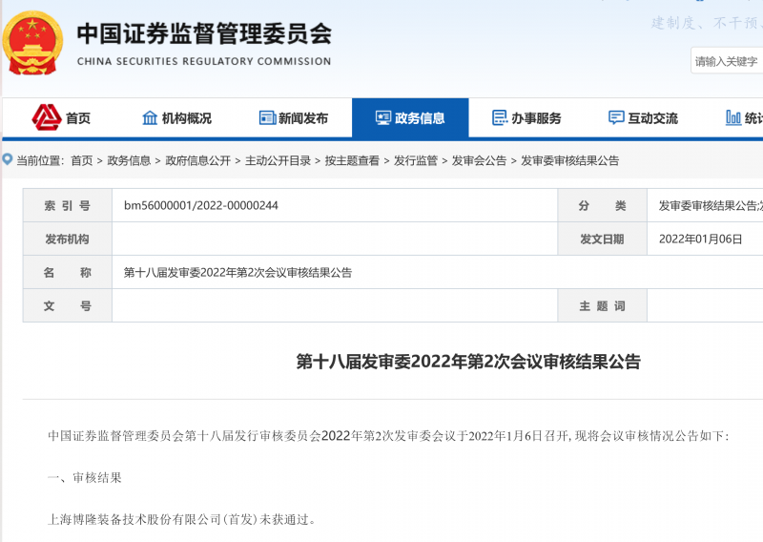
Task: Open the 机构概况 navigation tab
Action: pos(177,118)
